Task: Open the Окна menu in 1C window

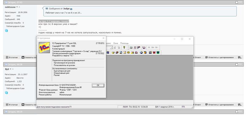Action: (116, 43)
